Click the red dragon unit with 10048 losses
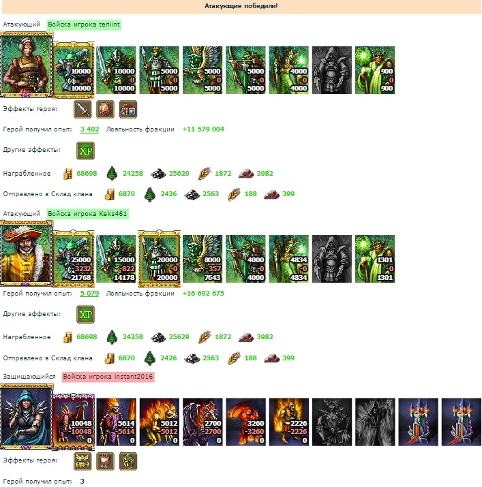 (74, 422)
